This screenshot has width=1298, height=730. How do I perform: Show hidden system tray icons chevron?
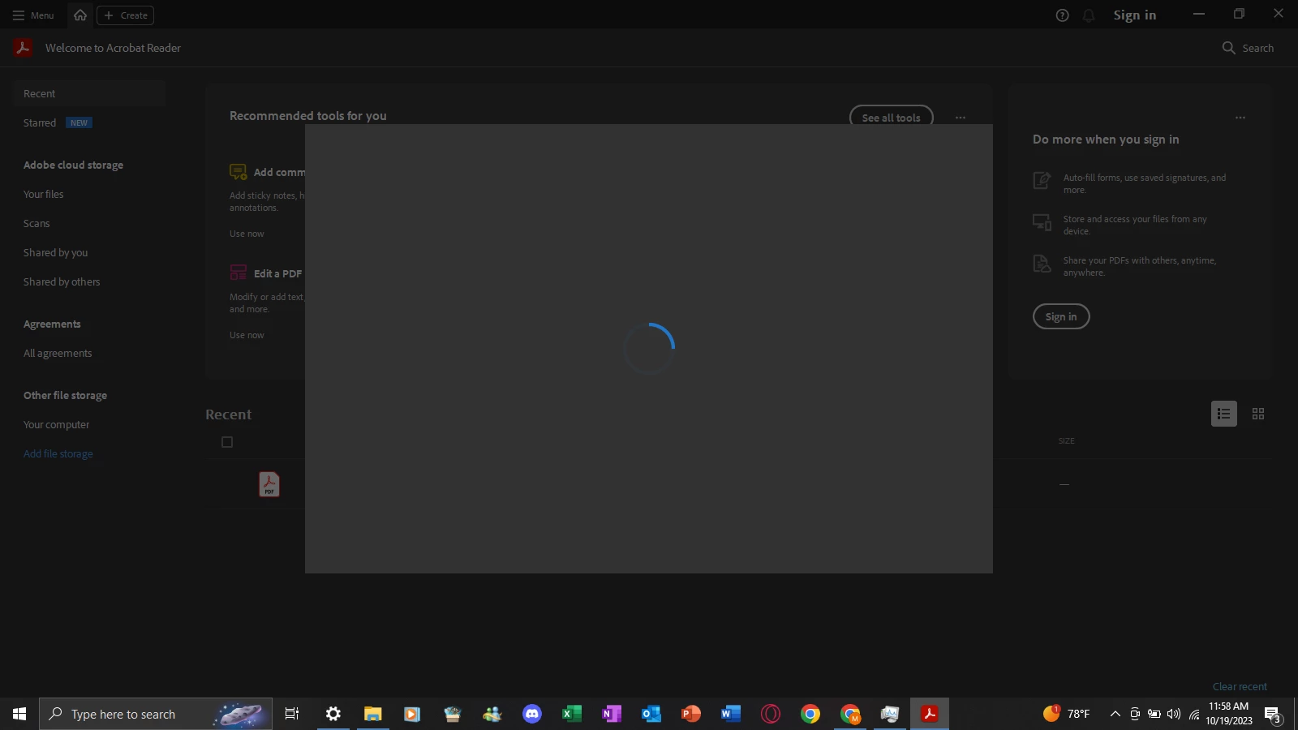1115,714
